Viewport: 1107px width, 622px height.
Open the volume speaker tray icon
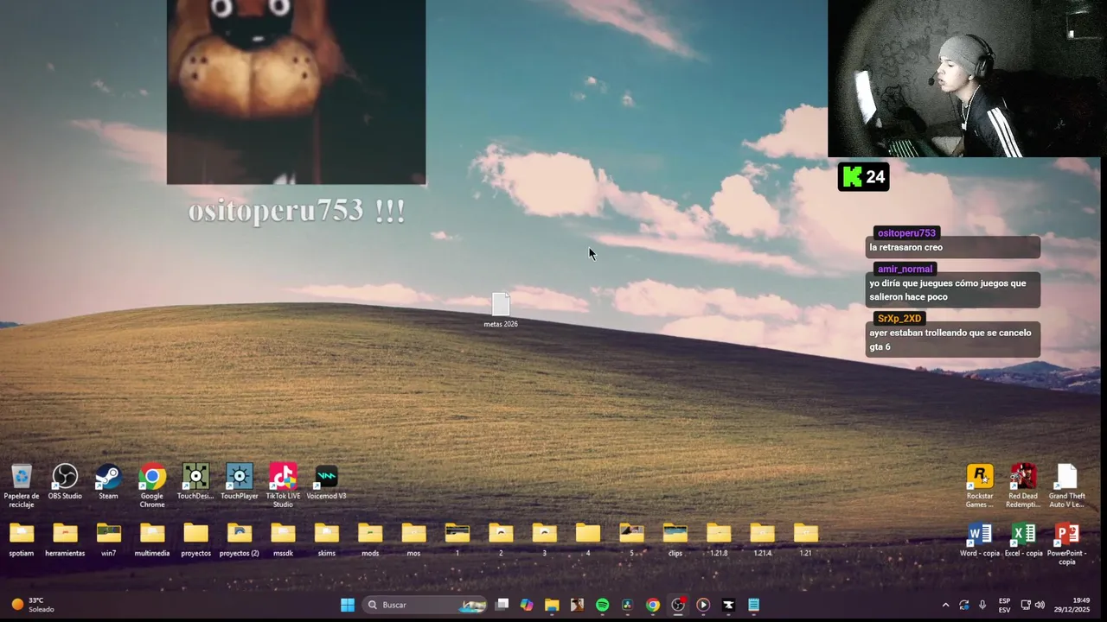[1040, 605]
